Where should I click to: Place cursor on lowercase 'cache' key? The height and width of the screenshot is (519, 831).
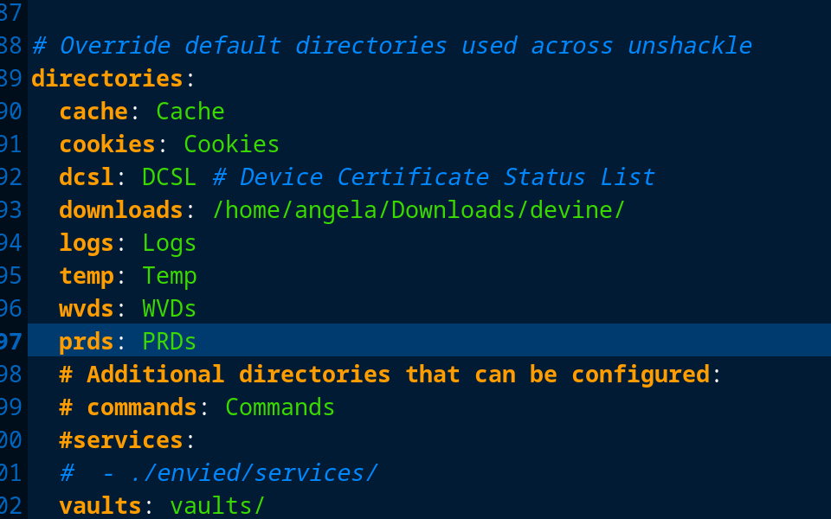(x=93, y=112)
